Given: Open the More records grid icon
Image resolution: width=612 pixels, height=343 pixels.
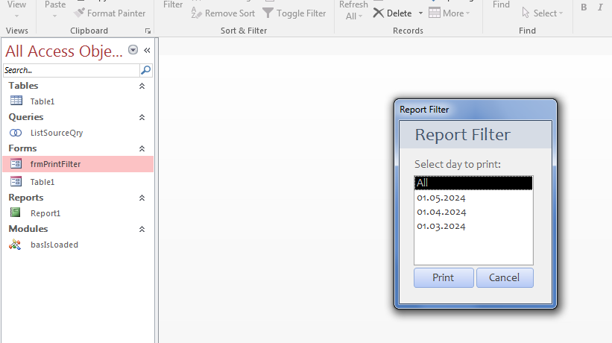Looking at the screenshot, I should [435, 13].
